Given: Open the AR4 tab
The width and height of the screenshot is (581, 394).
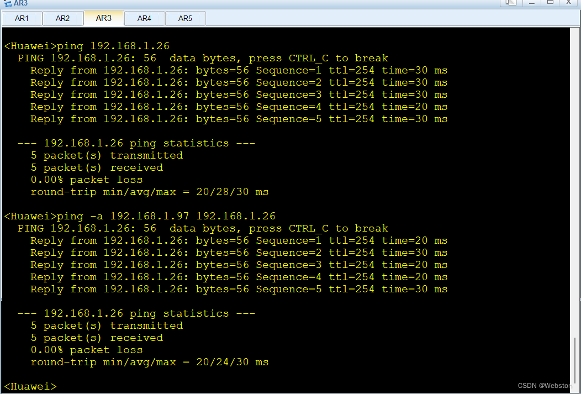Looking at the screenshot, I should (x=144, y=19).
